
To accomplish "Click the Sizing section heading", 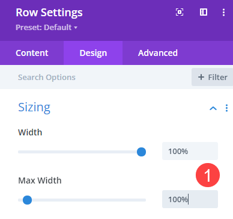I will click(34, 108).
